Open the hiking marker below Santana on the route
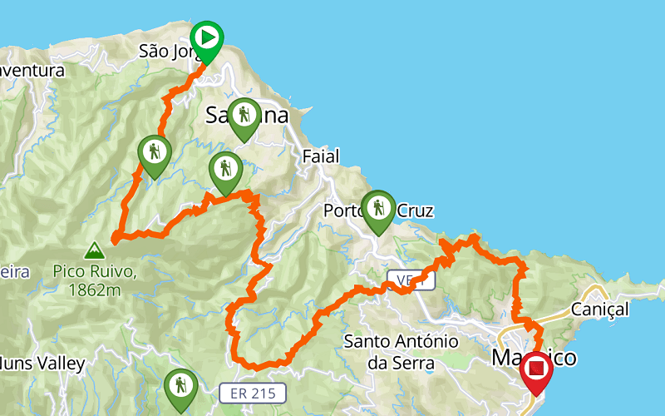 (225, 174)
